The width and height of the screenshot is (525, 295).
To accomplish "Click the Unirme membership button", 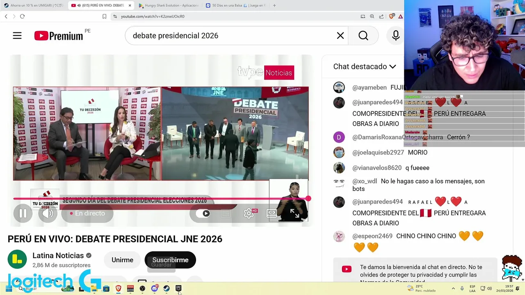I will tap(122, 260).
